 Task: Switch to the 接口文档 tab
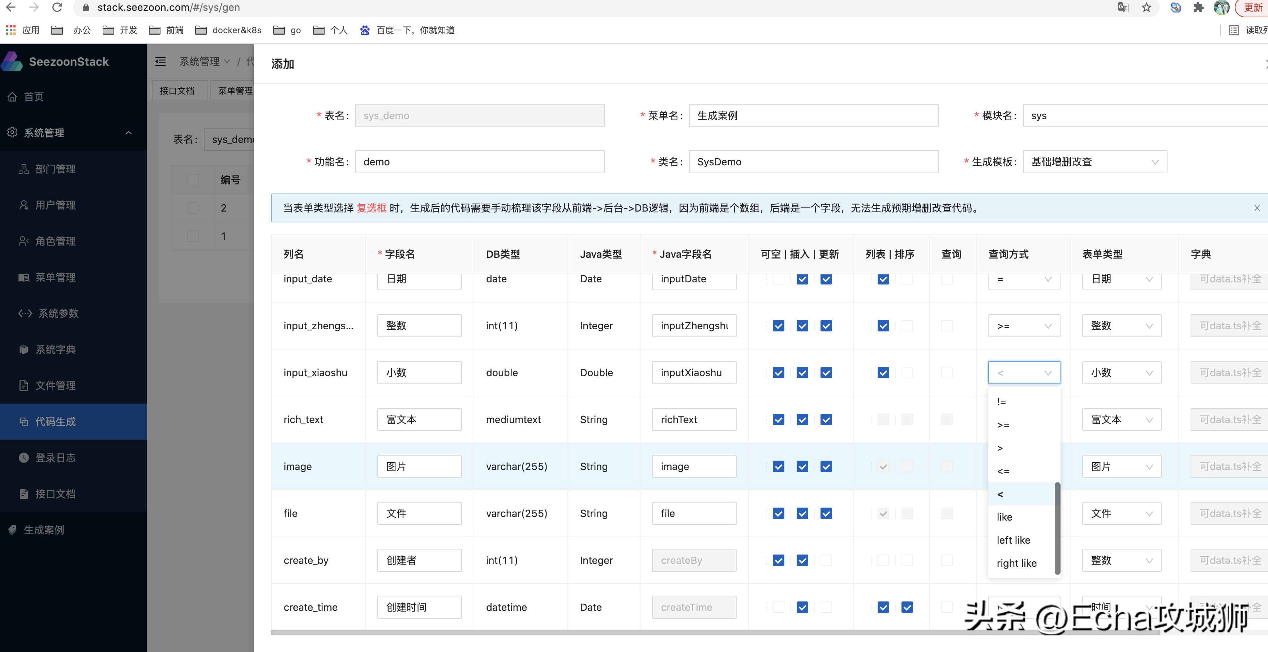[179, 90]
